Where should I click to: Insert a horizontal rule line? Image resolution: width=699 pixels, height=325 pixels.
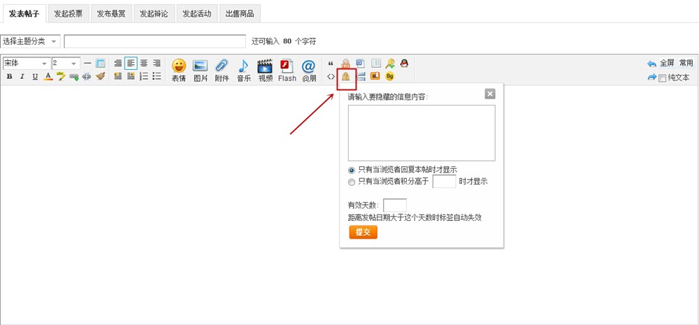[87, 64]
